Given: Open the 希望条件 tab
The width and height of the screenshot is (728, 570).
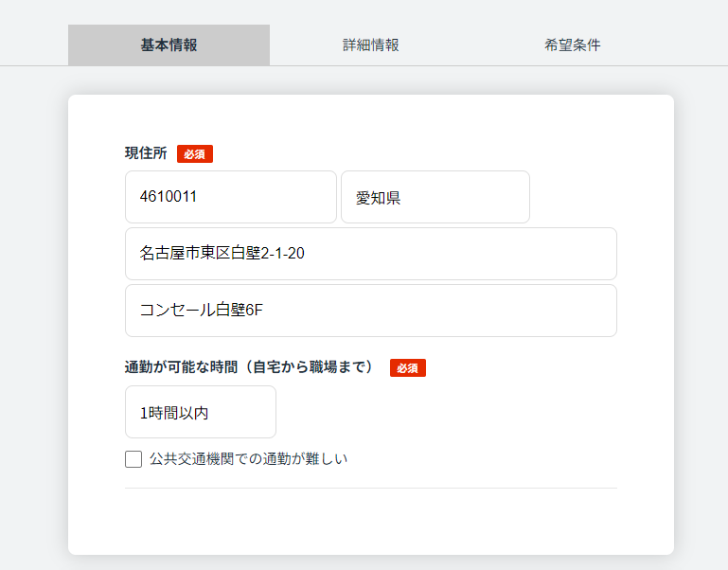Looking at the screenshot, I should (573, 45).
